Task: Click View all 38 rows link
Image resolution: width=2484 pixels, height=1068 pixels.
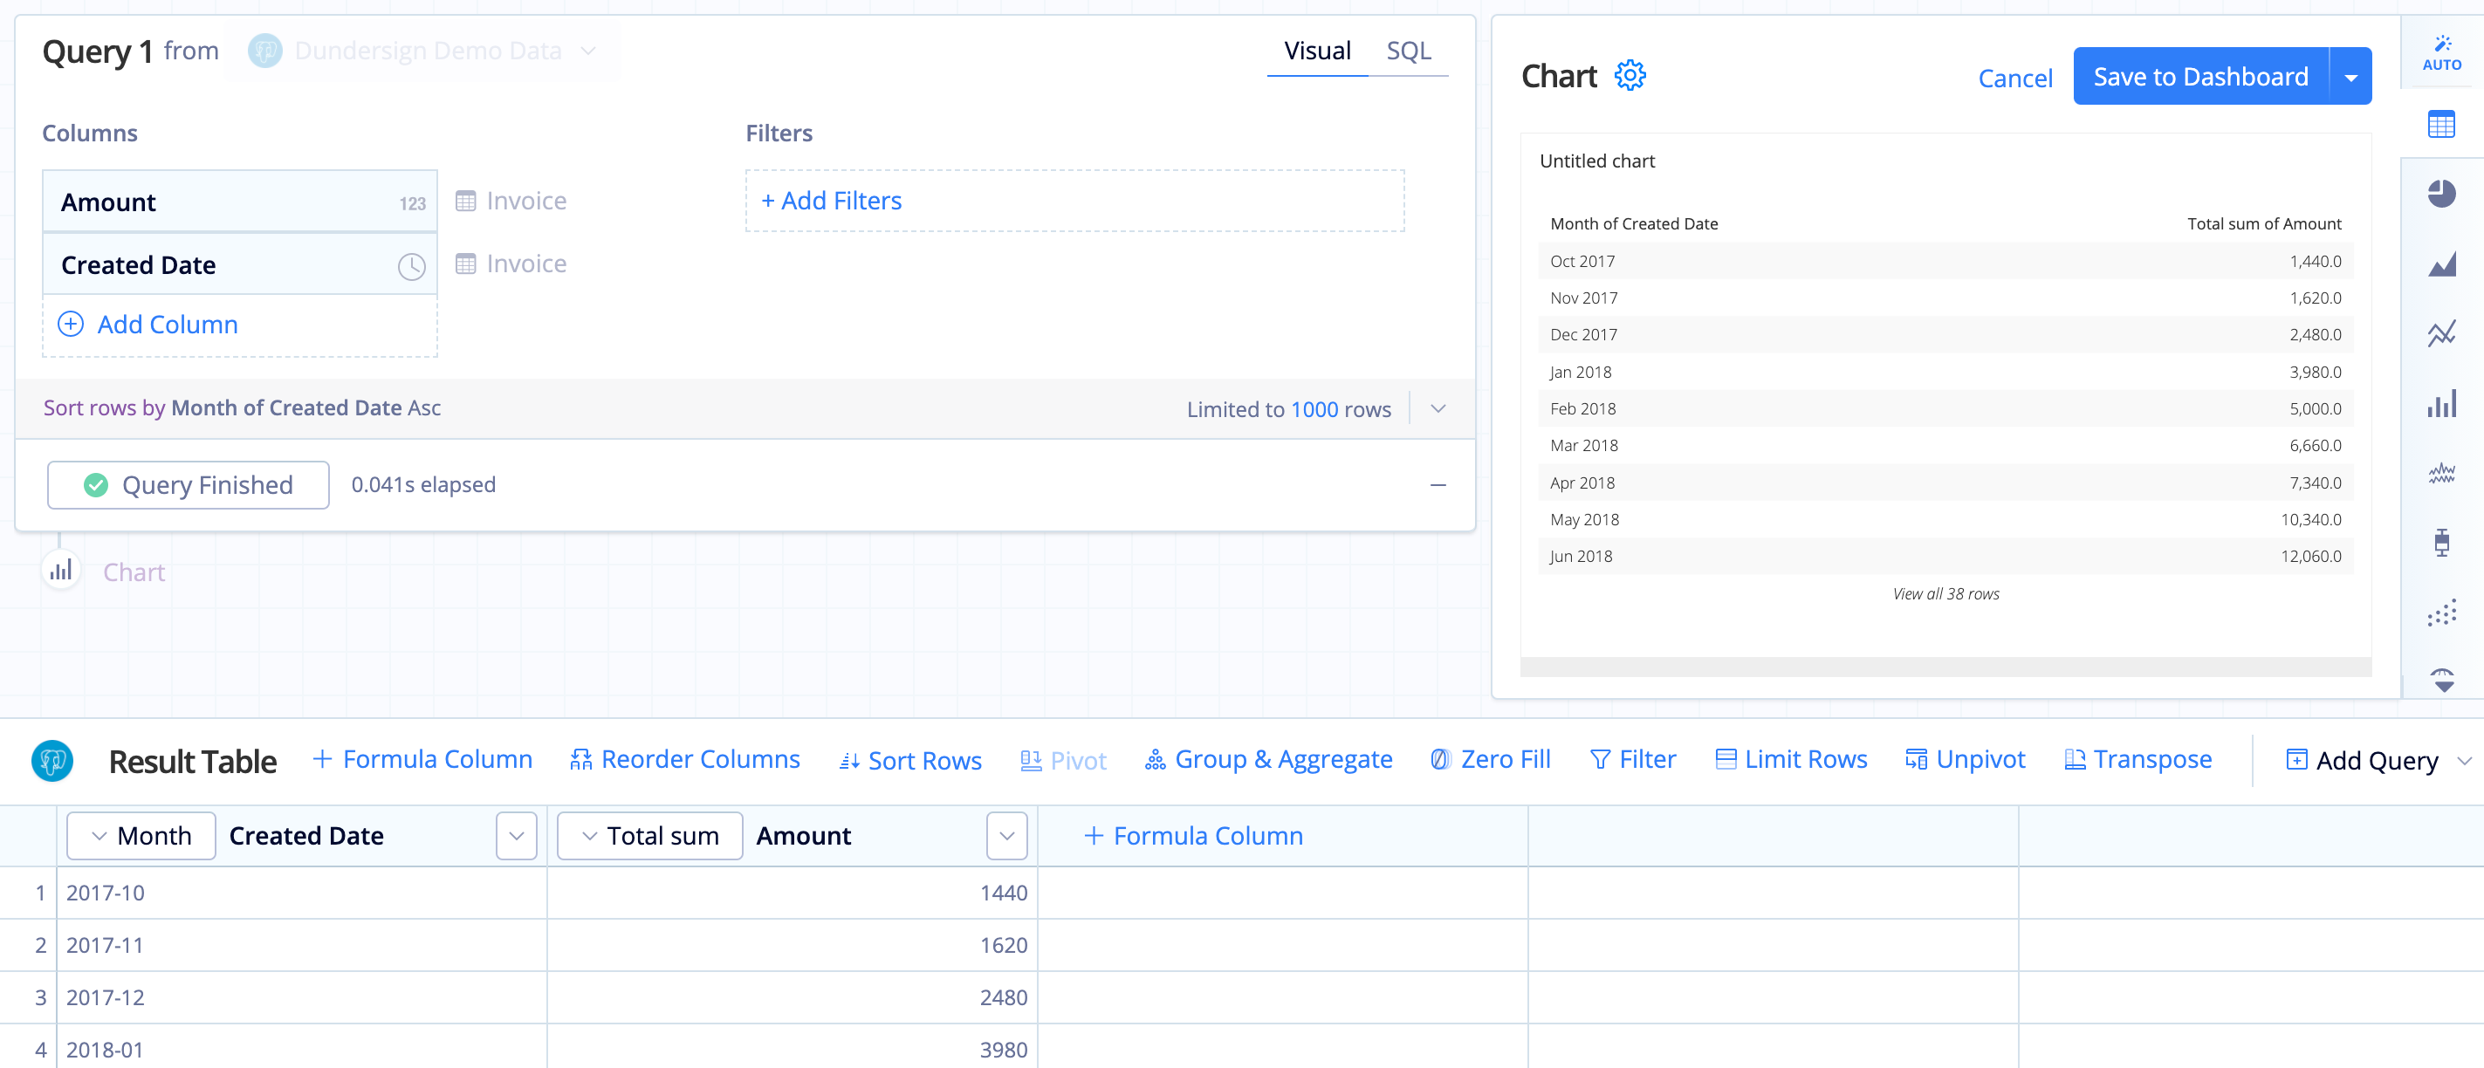Action: coord(1944,592)
